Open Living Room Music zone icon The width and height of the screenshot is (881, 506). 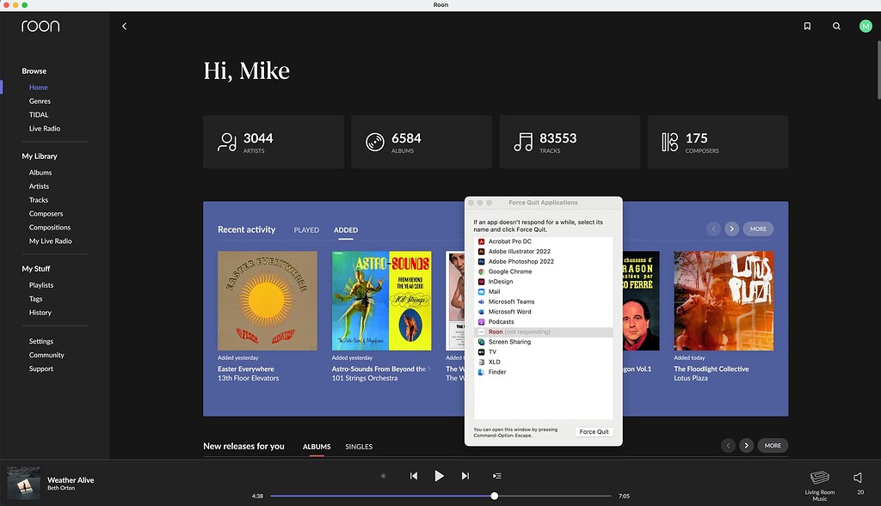click(820, 478)
